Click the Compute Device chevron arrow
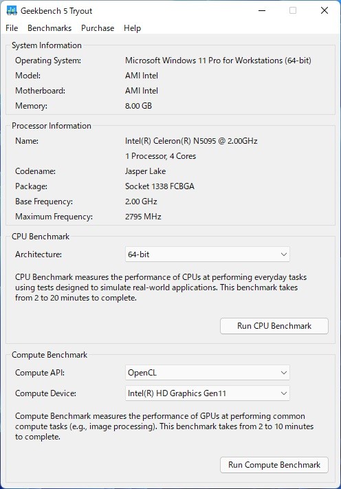This screenshot has height=489, width=341. [284, 393]
